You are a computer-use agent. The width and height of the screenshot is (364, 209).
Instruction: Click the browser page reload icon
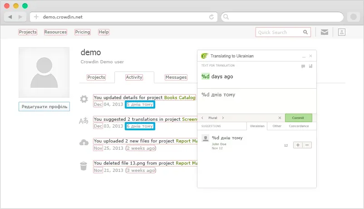coord(212,17)
